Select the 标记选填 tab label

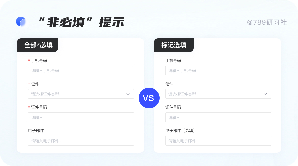coord(174,45)
